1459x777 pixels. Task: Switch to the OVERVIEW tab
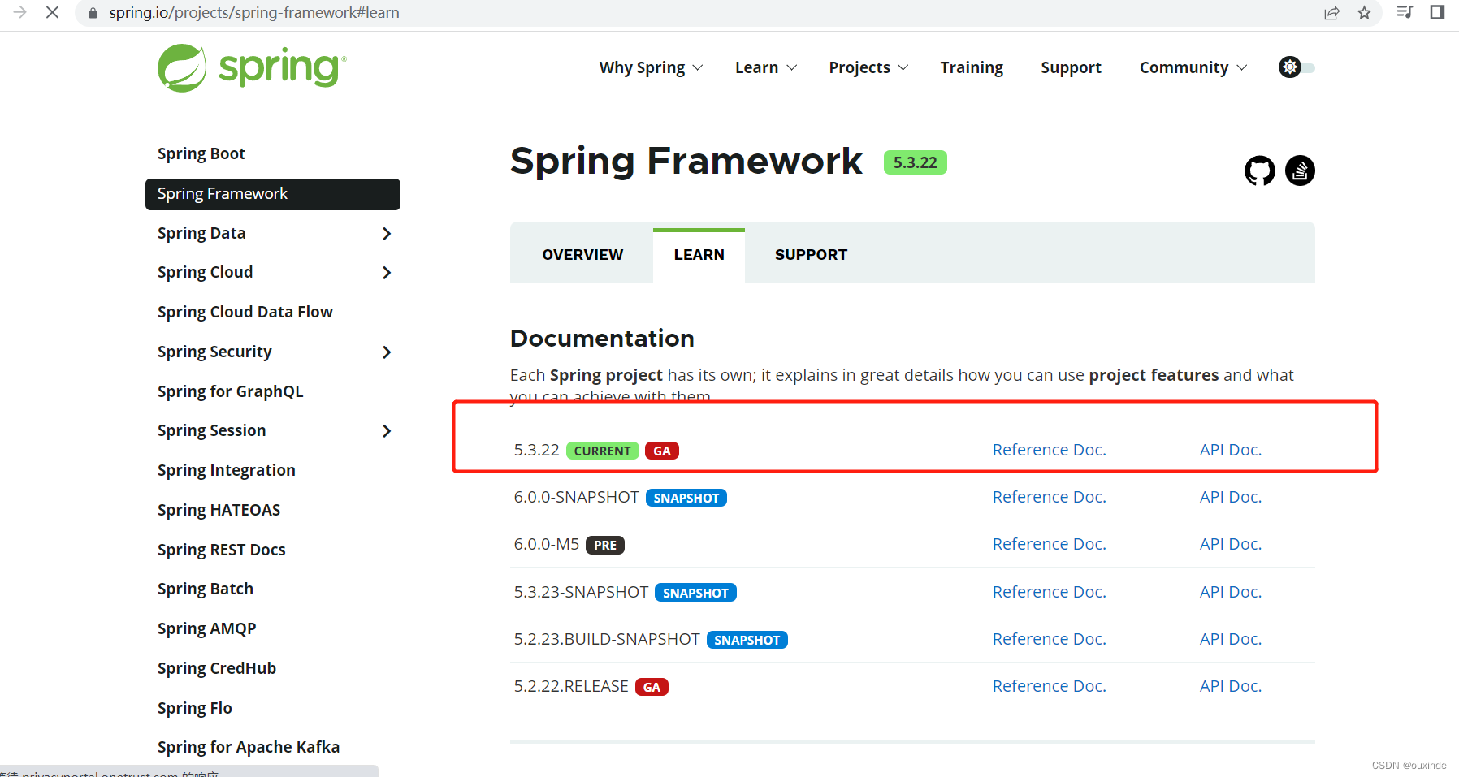(x=582, y=255)
